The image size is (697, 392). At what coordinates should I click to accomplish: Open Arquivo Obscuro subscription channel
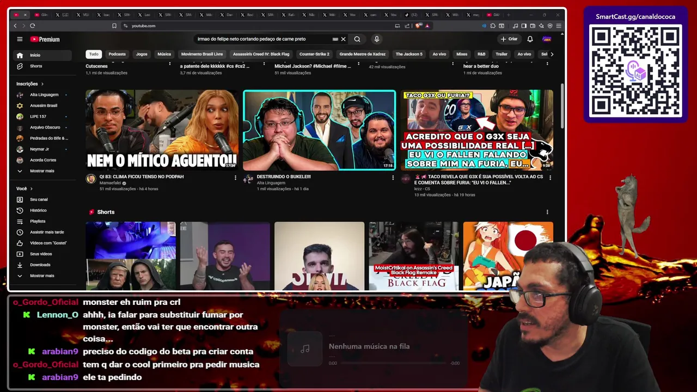42,127
